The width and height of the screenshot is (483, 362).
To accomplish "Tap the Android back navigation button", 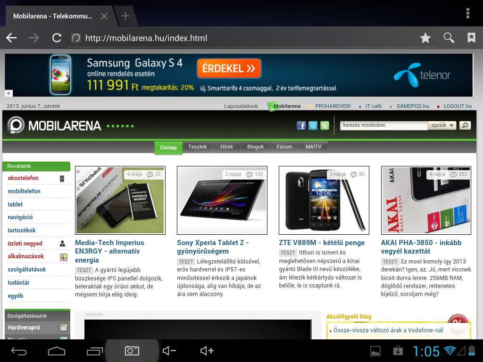I will click(19, 351).
